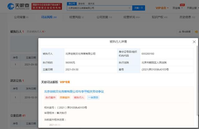Click the red government-fund credit agency banner

(47, 6)
